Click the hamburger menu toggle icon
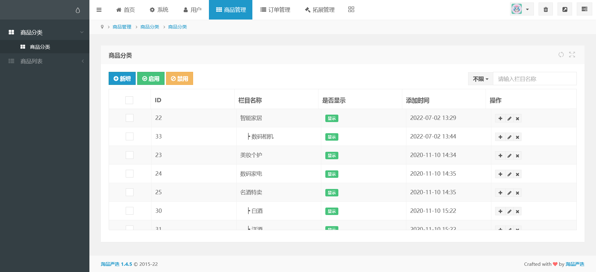The height and width of the screenshot is (272, 596). point(99,10)
